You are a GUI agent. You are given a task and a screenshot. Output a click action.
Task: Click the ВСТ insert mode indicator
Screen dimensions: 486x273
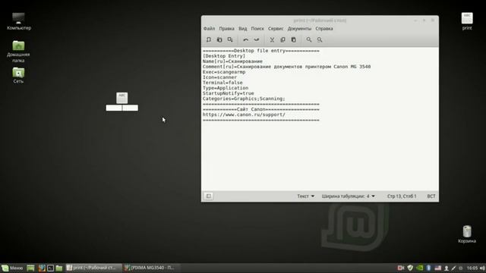click(x=431, y=196)
